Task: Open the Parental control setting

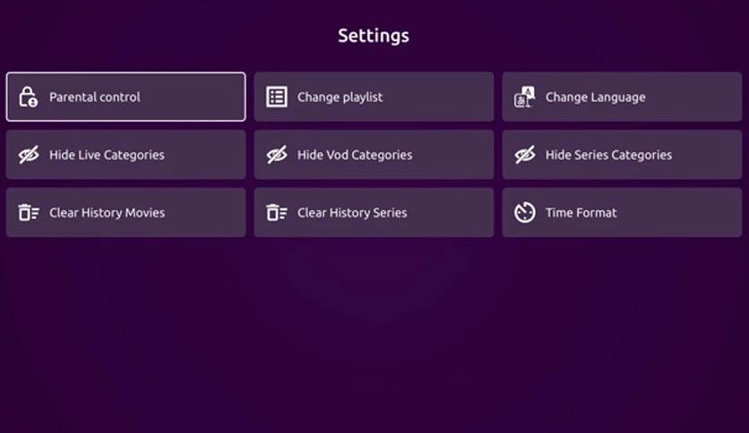Action: coord(126,97)
